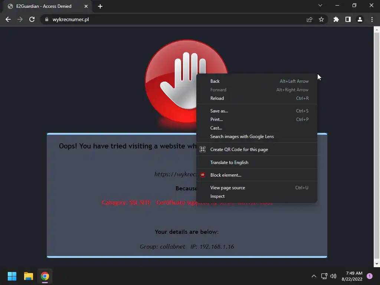Toggle the side panel icon

click(348, 19)
